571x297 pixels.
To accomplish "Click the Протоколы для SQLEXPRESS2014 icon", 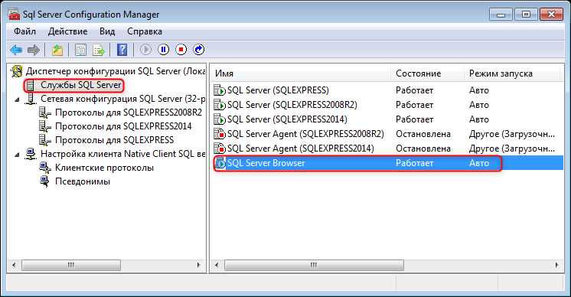I will [45, 126].
